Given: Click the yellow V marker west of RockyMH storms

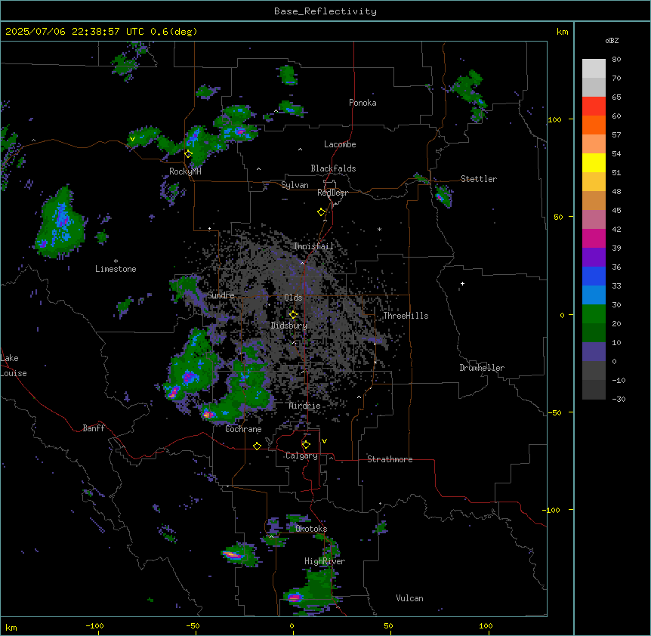Looking at the screenshot, I should click(x=132, y=139).
